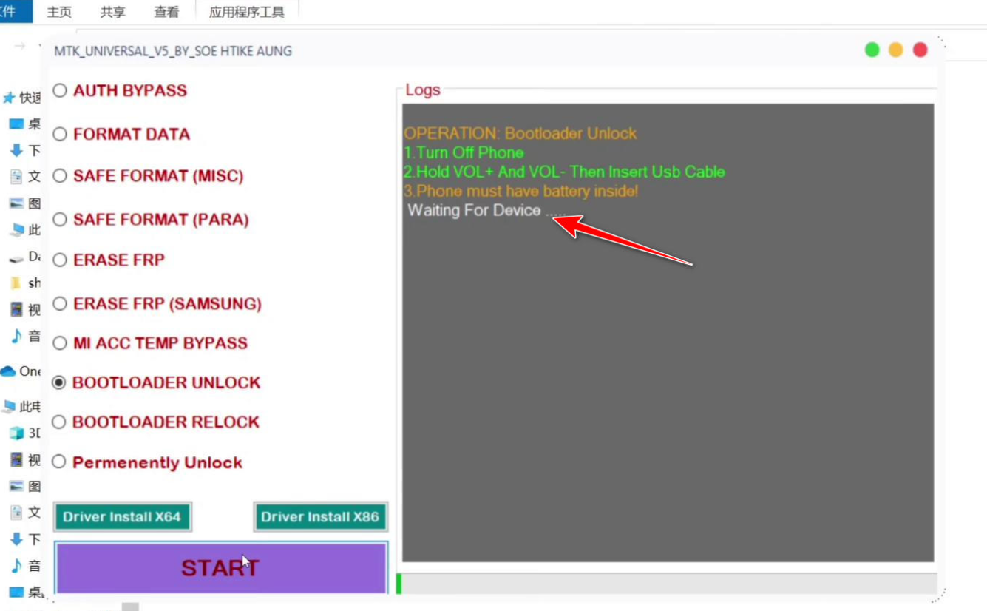Open the yellow sh folder in the sidebar
The height and width of the screenshot is (611, 987).
tap(16, 283)
